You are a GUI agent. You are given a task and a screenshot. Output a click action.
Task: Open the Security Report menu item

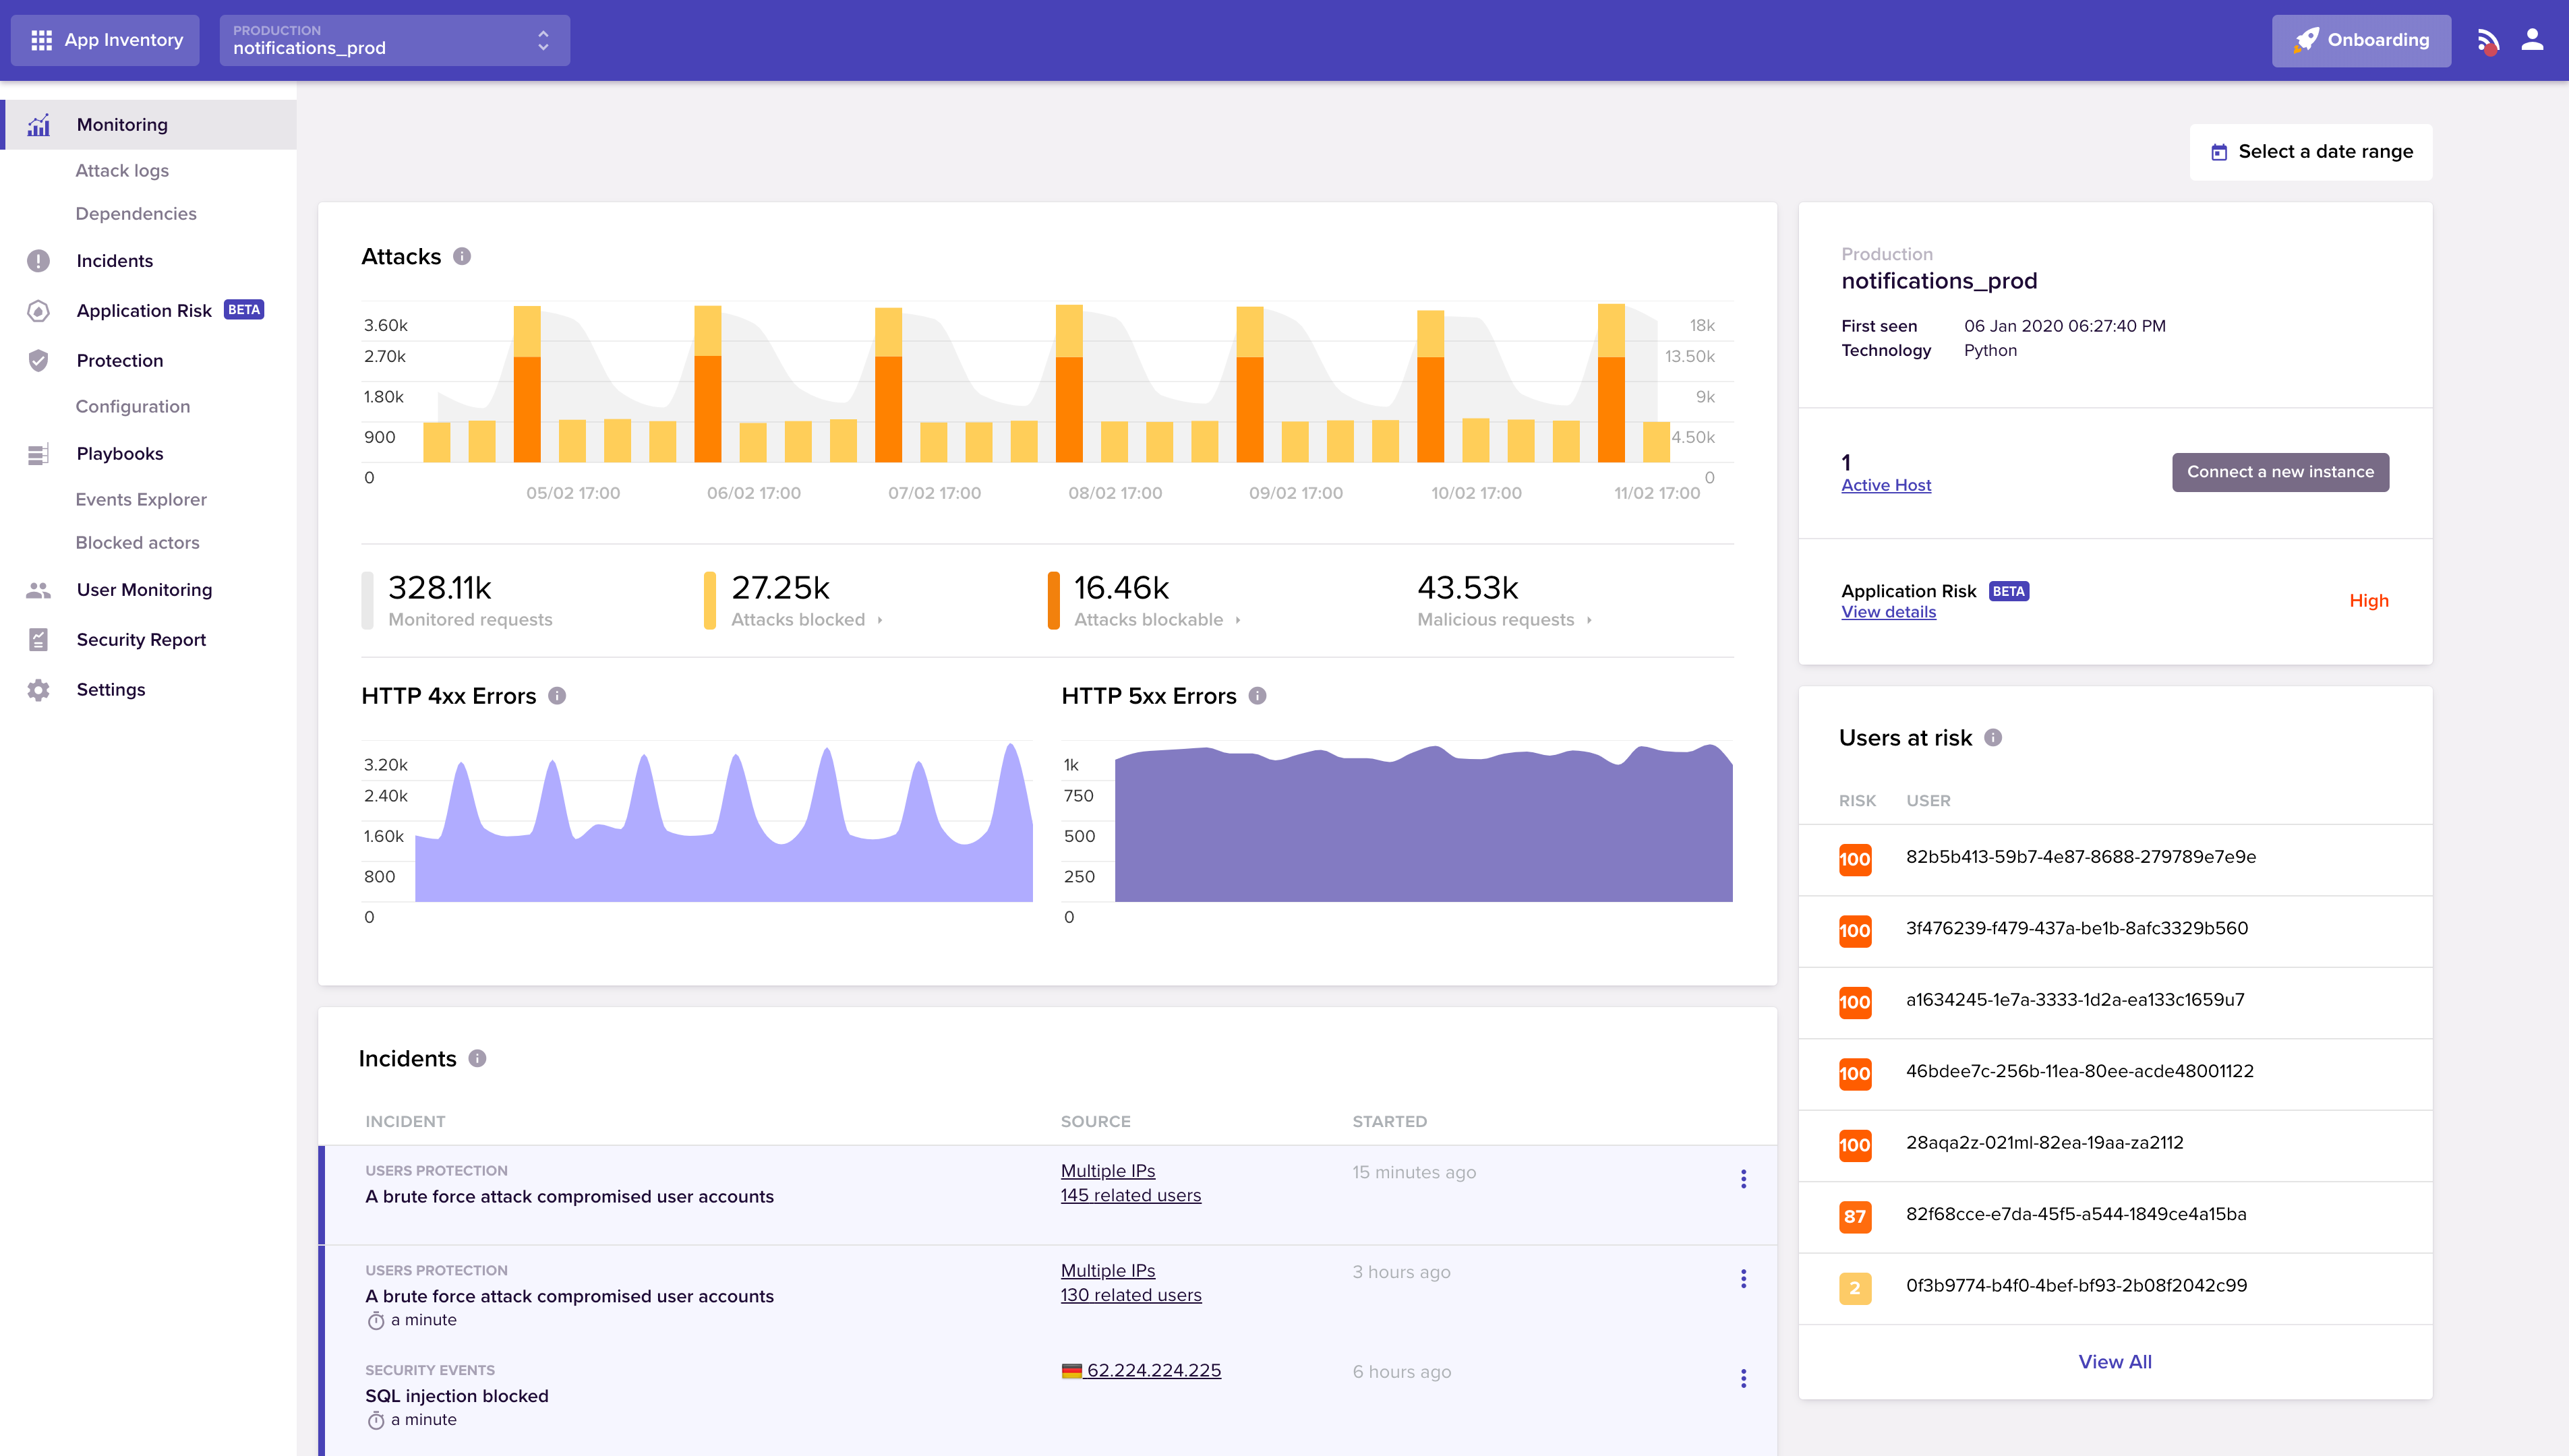point(141,640)
